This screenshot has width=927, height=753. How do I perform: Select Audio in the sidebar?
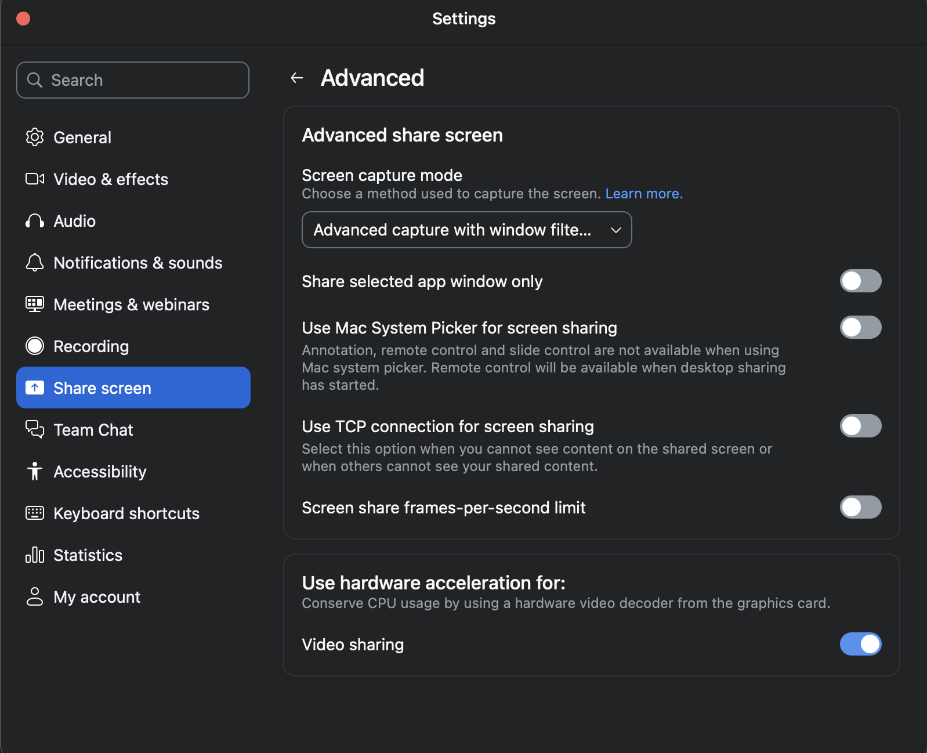tap(133, 221)
